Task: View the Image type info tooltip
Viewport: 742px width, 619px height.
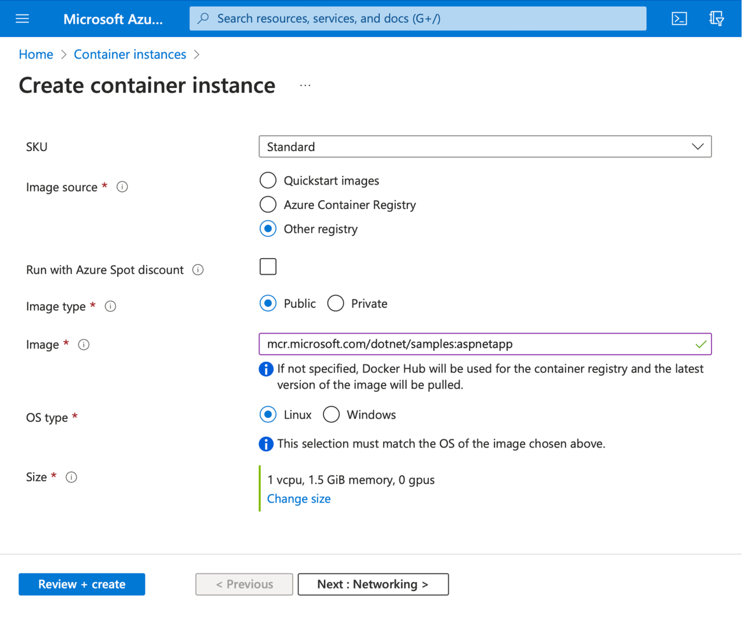Action: 110,306
